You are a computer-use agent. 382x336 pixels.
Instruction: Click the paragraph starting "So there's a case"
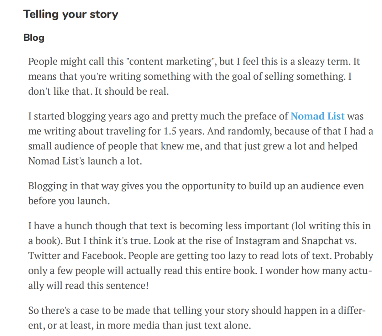[x=197, y=318]
